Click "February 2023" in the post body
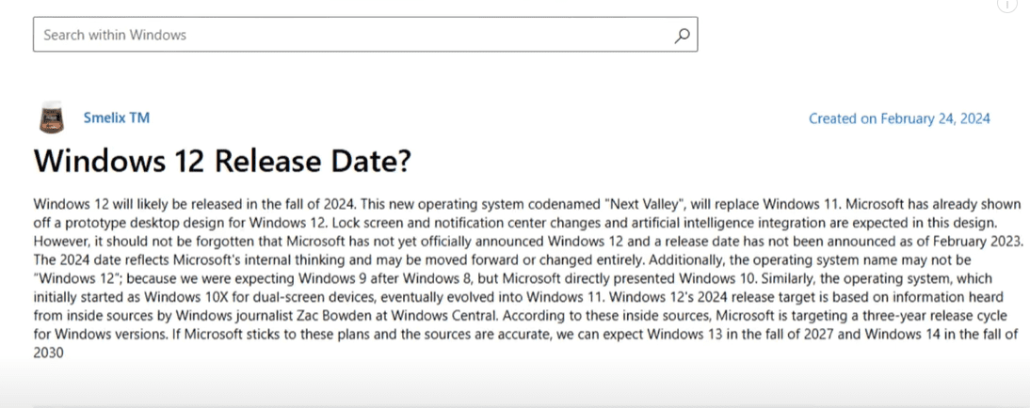The width and height of the screenshot is (1030, 408). pos(974,241)
